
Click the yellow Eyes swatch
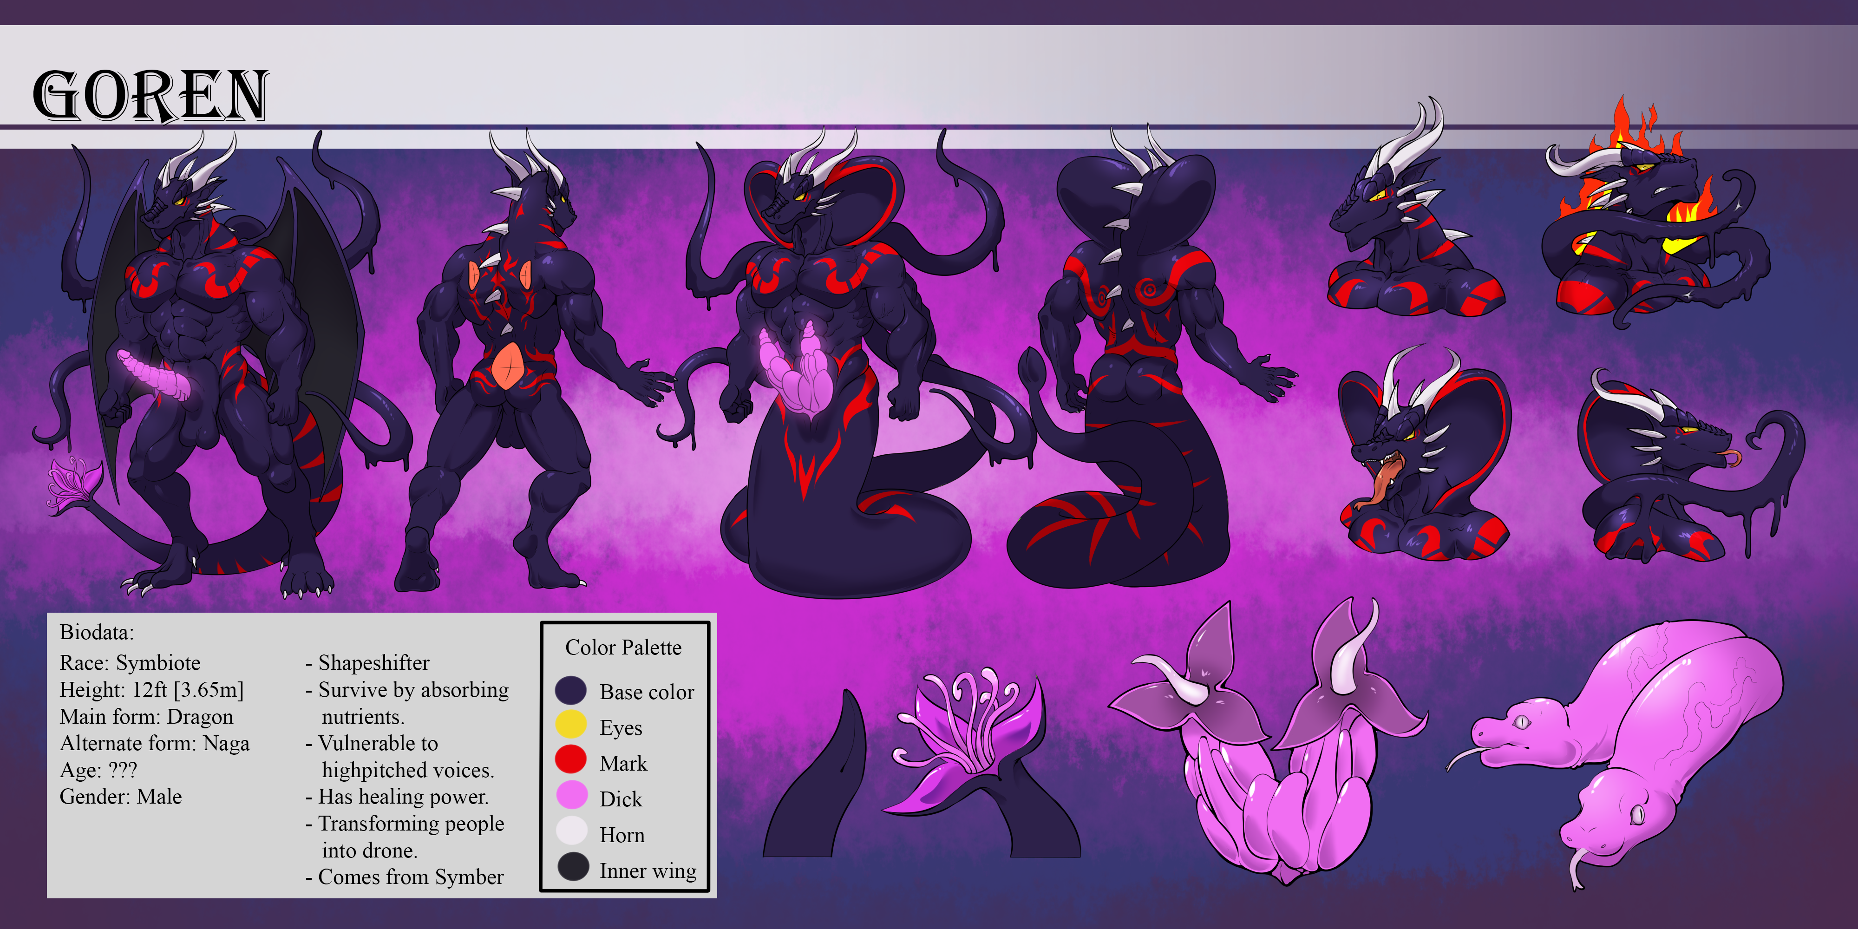click(x=570, y=725)
